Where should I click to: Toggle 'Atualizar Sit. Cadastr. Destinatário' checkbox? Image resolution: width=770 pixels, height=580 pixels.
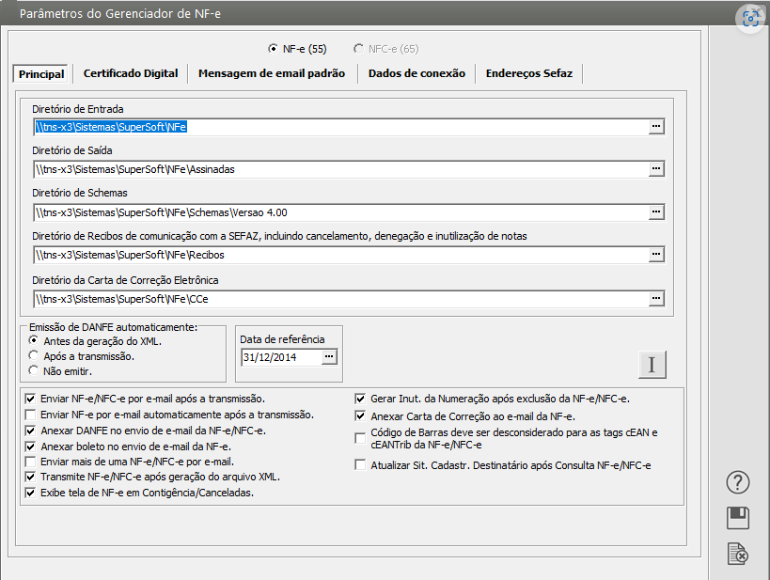pyautogui.click(x=360, y=465)
